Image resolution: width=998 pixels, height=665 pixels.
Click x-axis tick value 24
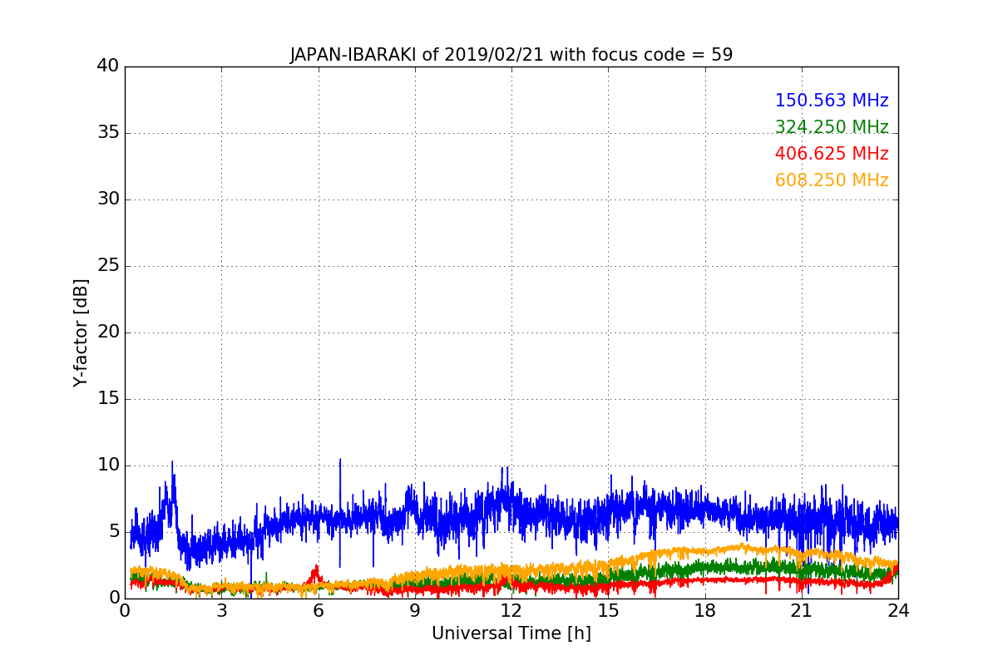click(x=898, y=611)
